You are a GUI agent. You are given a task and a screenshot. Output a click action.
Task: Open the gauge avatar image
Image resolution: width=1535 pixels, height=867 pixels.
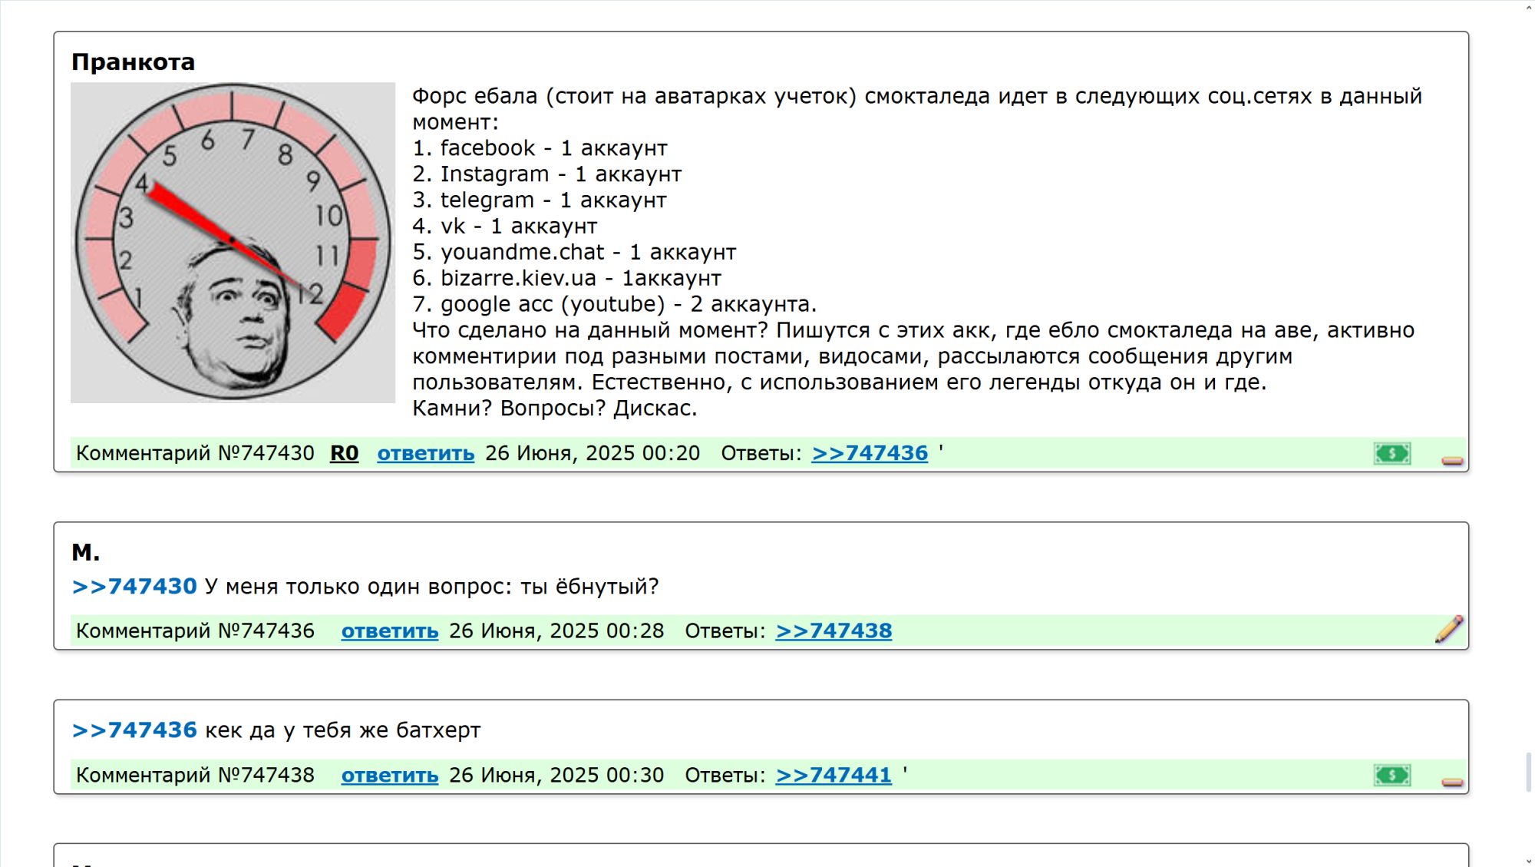(x=233, y=243)
